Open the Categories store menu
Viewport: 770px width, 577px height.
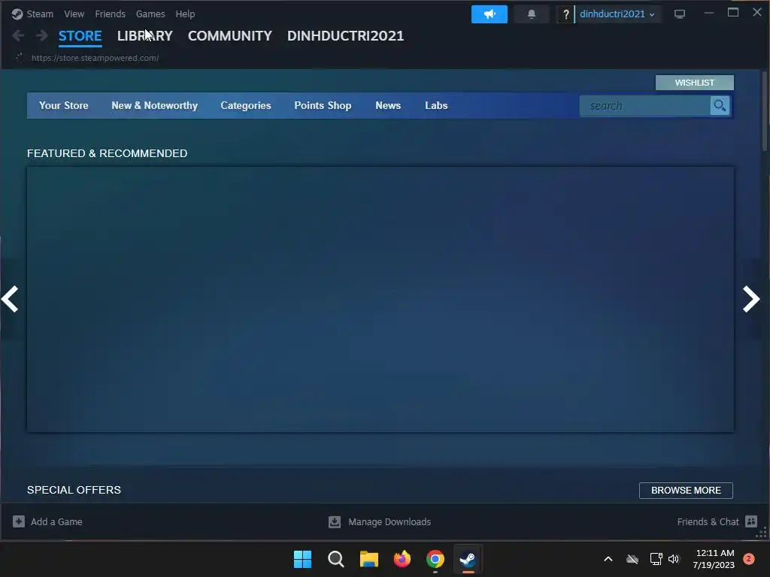[x=246, y=105]
